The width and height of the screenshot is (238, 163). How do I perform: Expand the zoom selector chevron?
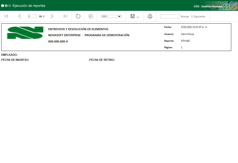(120, 16)
